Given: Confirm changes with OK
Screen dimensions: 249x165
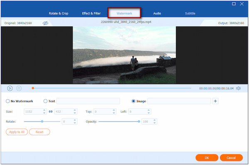Looking at the screenshot, I should click(207, 158).
